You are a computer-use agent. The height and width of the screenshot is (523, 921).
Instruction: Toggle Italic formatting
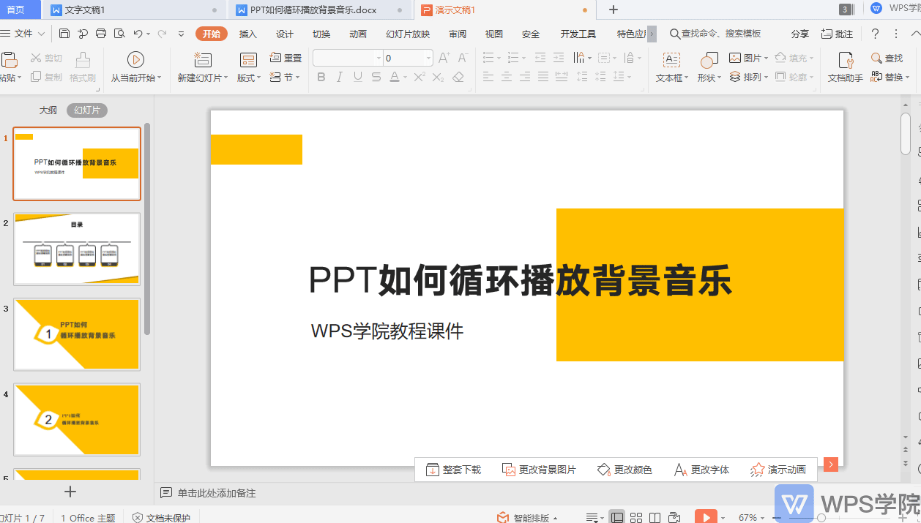(x=340, y=77)
